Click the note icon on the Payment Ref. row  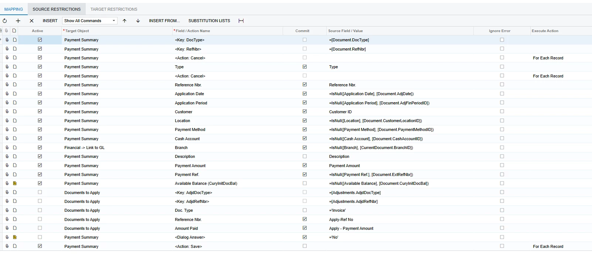[x=15, y=174]
